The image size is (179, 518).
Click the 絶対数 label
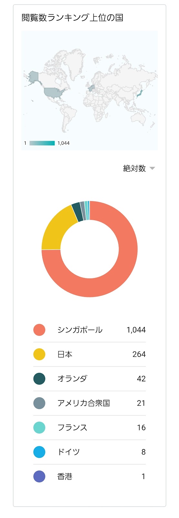point(134,168)
